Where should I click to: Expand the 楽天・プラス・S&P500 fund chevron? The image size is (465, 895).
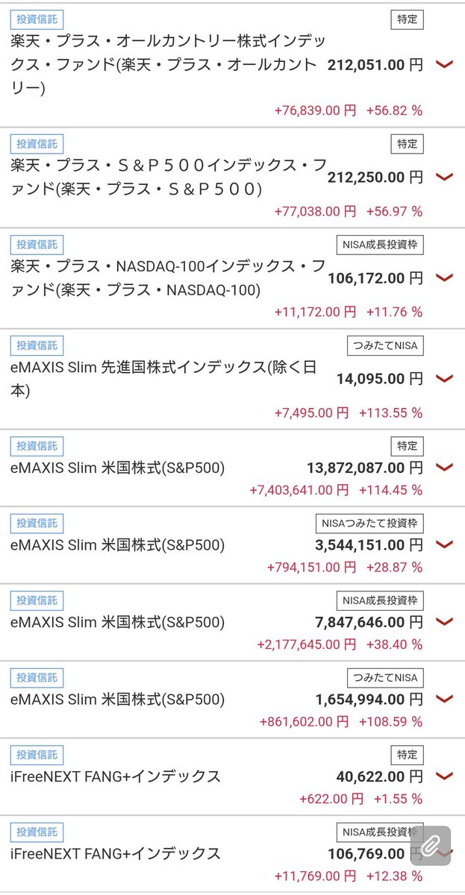[x=444, y=177]
